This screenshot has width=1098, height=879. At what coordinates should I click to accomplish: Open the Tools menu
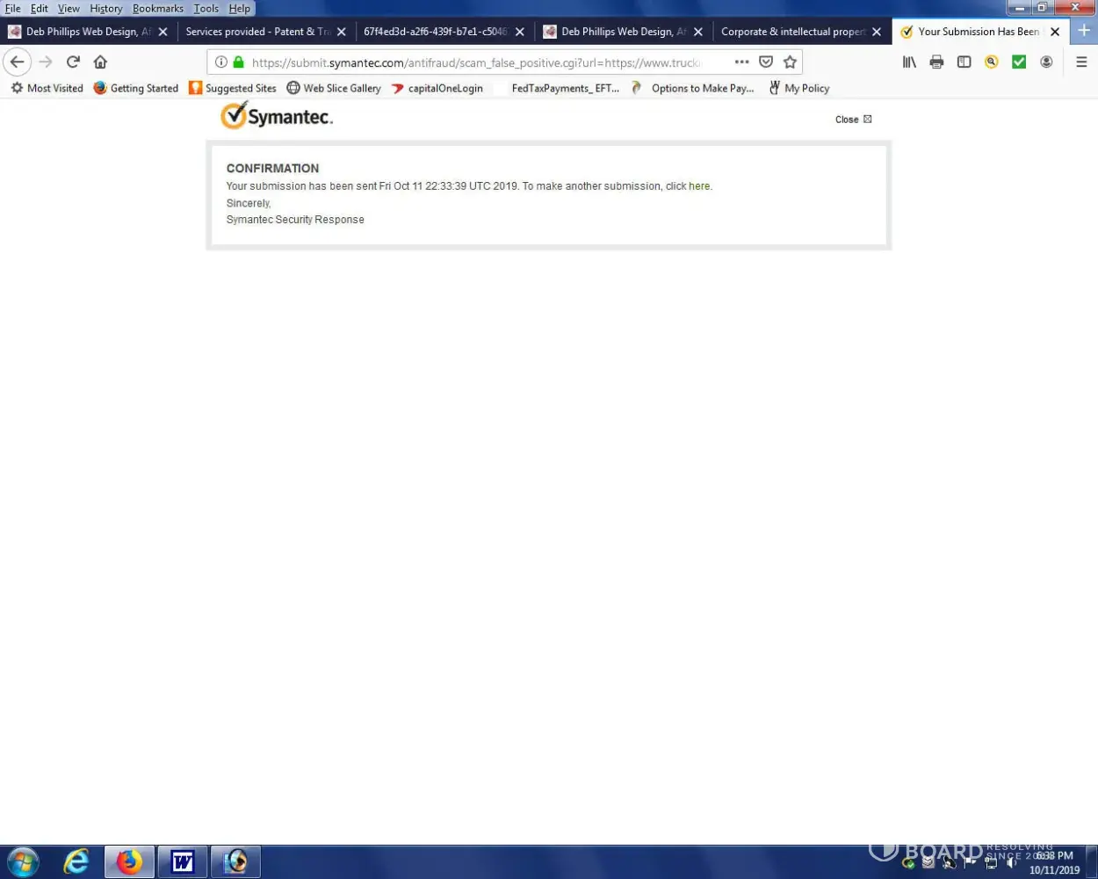coord(206,8)
